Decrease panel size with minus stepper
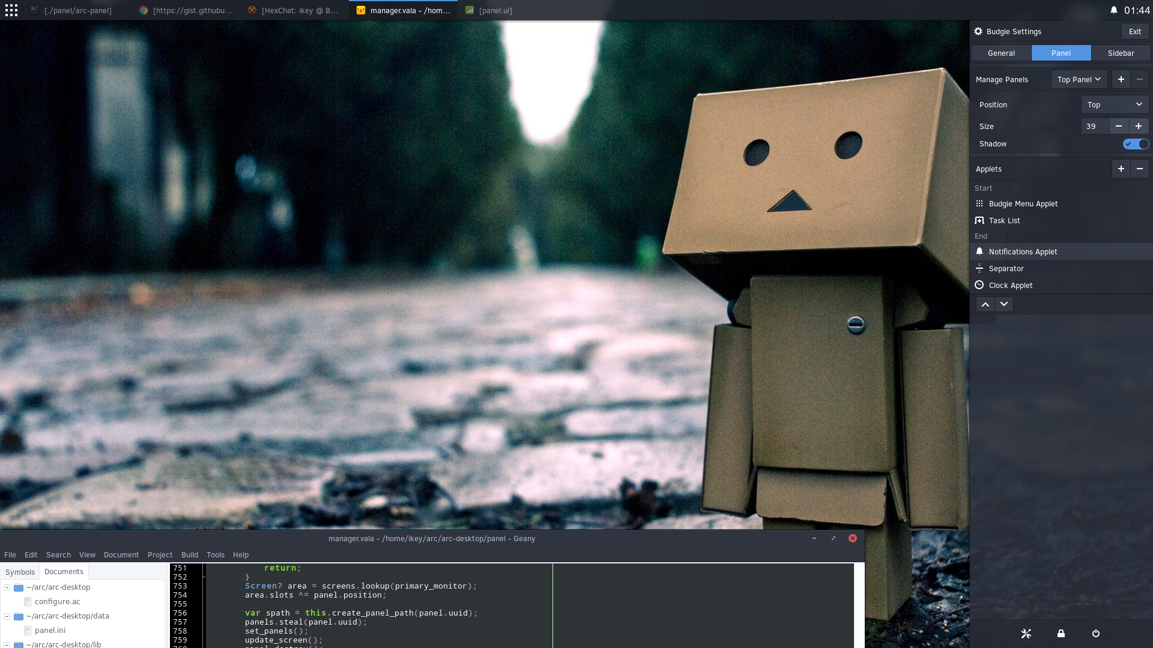The height and width of the screenshot is (648, 1153). (x=1118, y=126)
